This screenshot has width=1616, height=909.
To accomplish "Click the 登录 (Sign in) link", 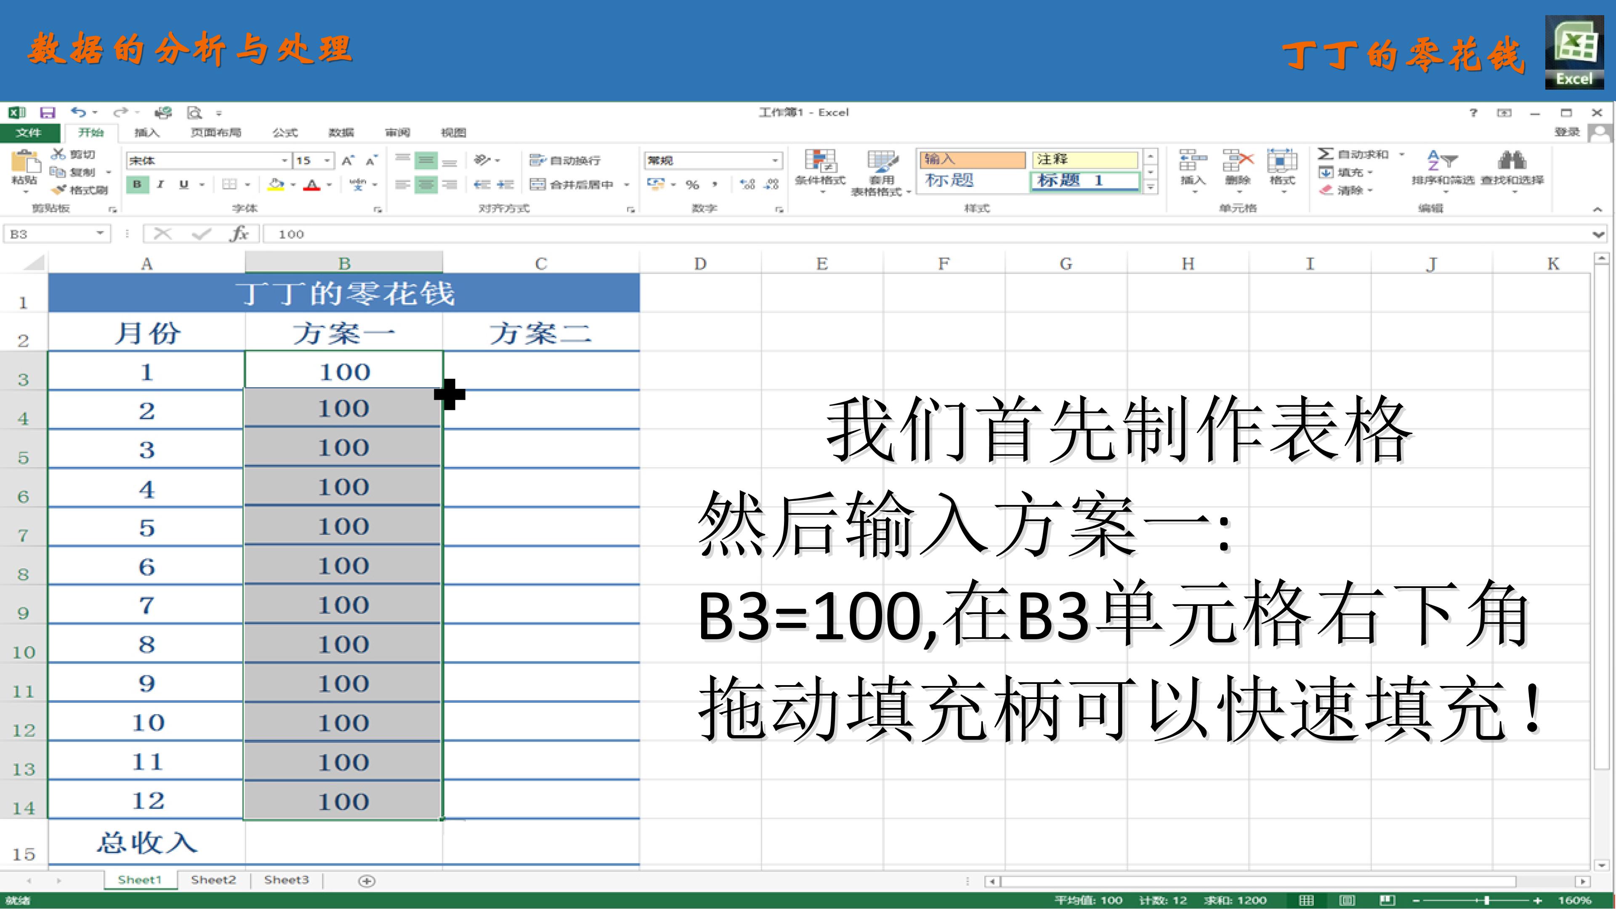I will point(1567,132).
